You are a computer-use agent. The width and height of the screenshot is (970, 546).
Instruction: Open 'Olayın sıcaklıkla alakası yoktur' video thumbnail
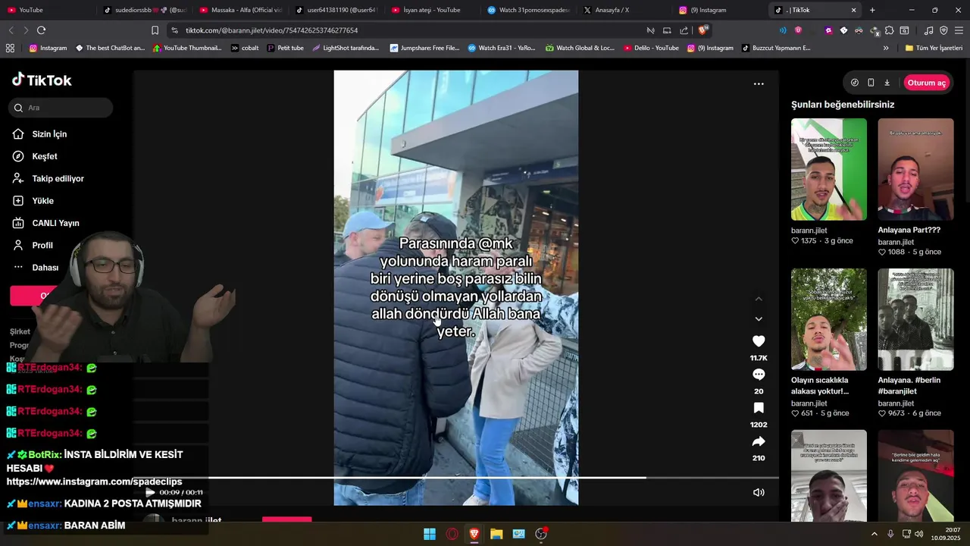828,319
